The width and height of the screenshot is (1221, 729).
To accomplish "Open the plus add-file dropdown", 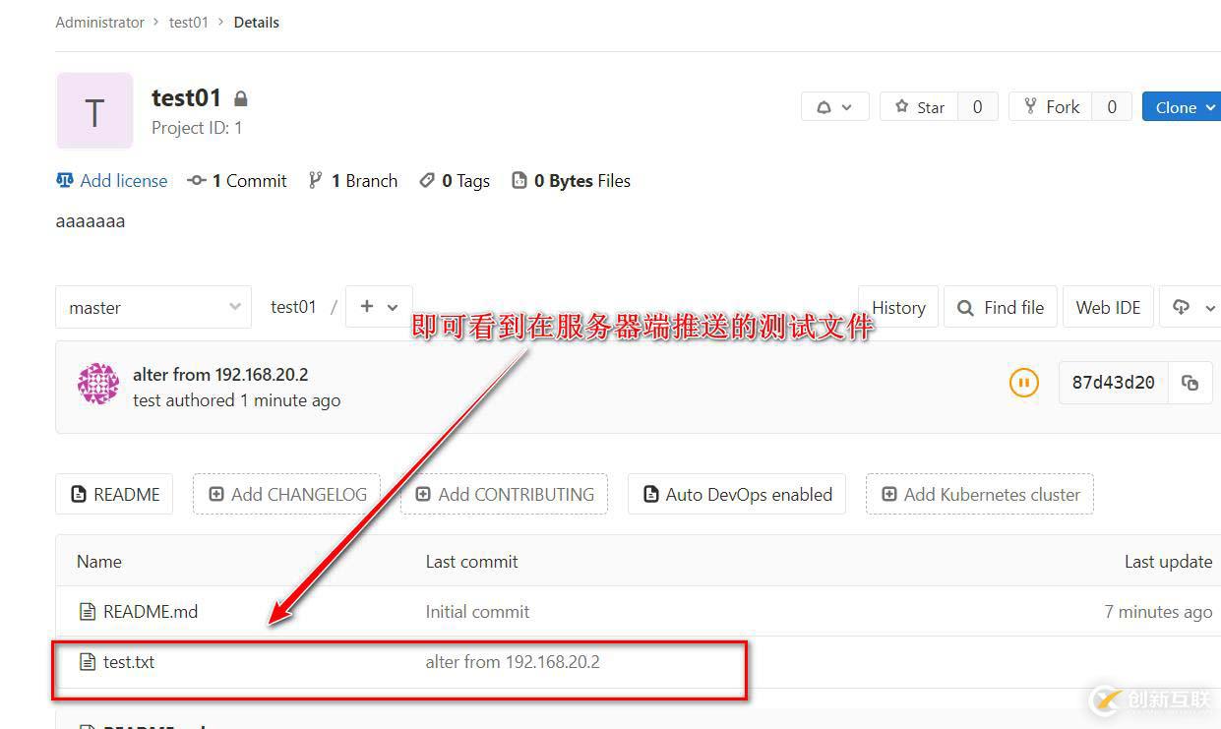I will pyautogui.click(x=379, y=307).
